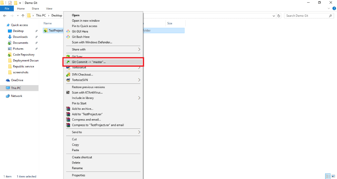This screenshot has height=179, width=337.
Task: Switch to the Share ribbon tab
Action: point(35,9)
